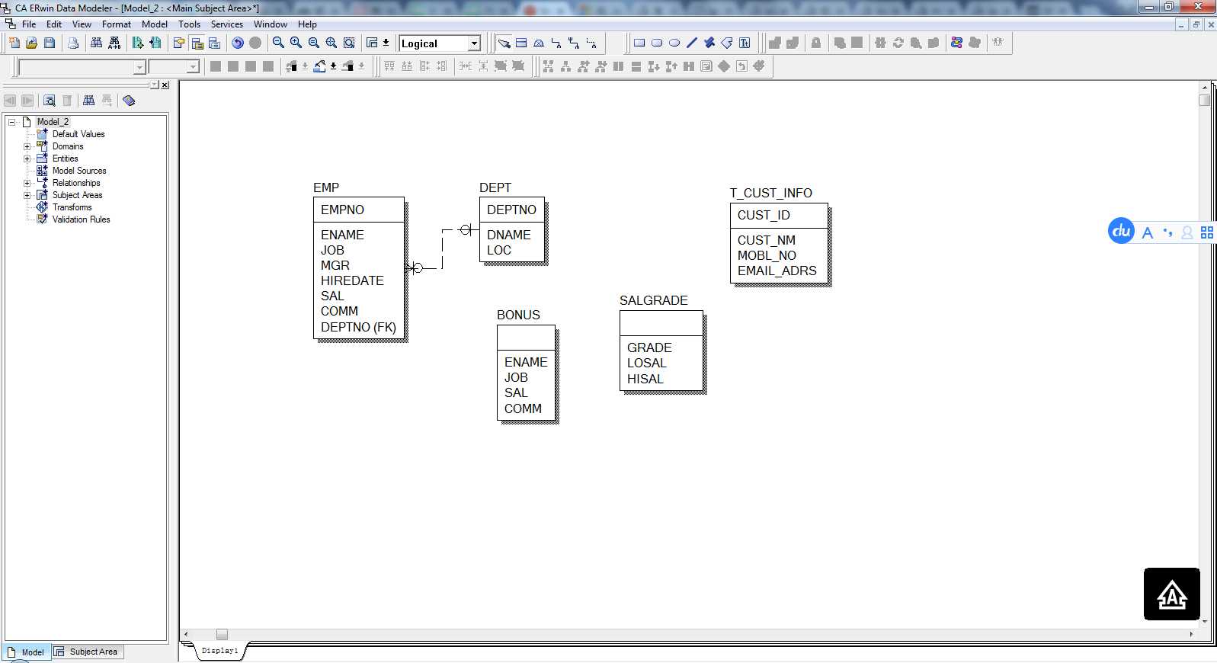Select Transforms in the model tree
Image resolution: width=1217 pixels, height=663 pixels.
[72, 207]
